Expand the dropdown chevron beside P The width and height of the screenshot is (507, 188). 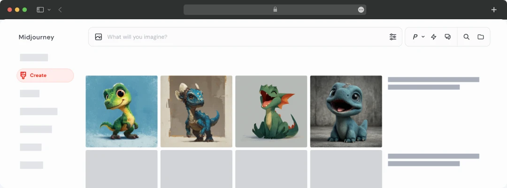[x=423, y=37]
